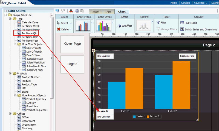Viewport: 219px width, 131px height.
Task: Select Per Name Year in the tree
Action: [30, 41]
